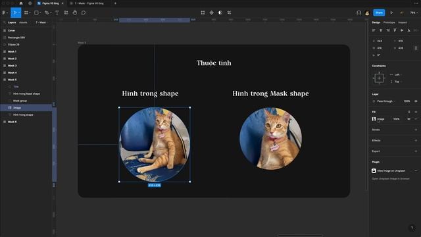Screen dimensions: 421x237
Task: Click the Image fill thumbnail swatch
Action: 374,119
